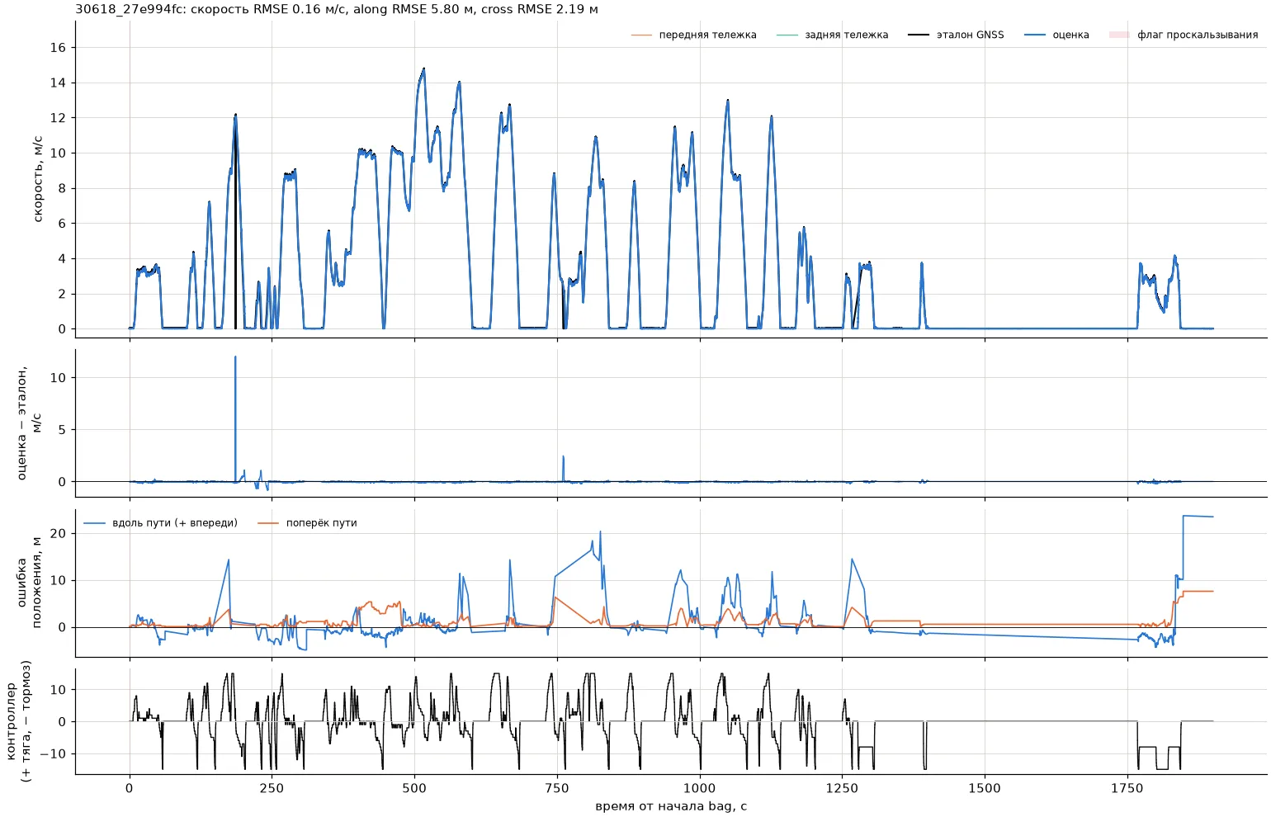
Task: Select the legend entry 'передняя тележка'
Action: point(707,35)
